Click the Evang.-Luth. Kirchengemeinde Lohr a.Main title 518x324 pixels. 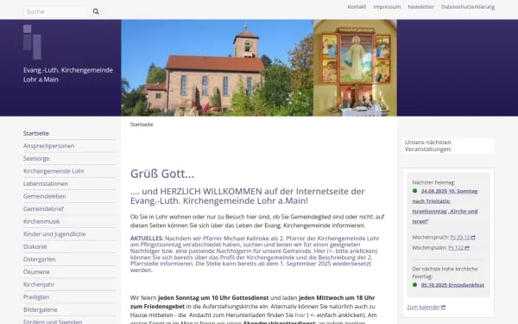68,74
